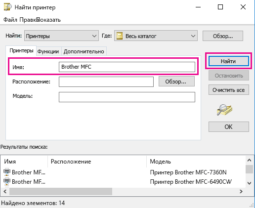Select the Brother MFC-6490CW printer icon

[7, 182]
